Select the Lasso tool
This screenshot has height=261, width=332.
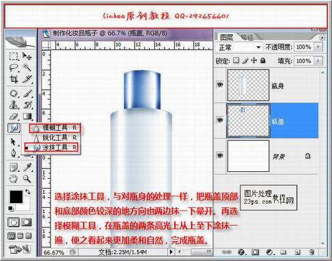13,68
